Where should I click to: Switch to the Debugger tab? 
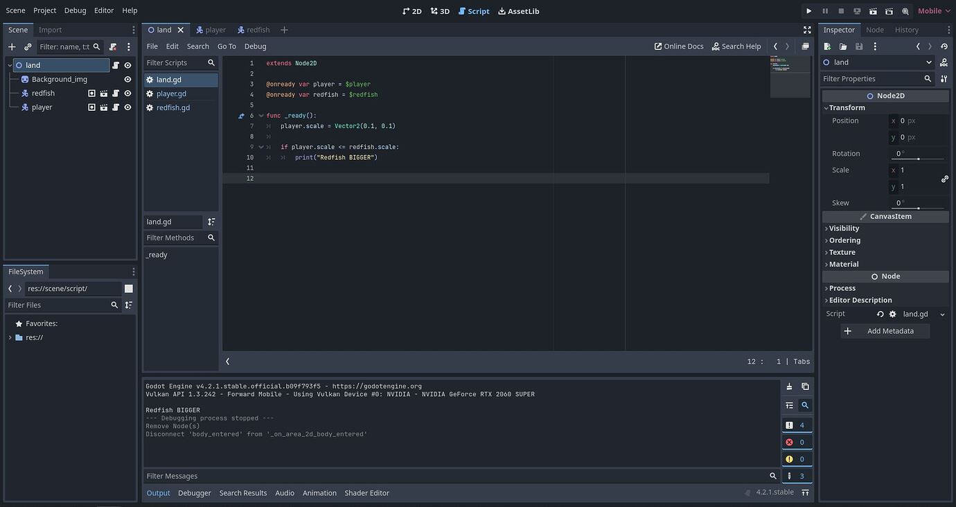click(x=194, y=492)
